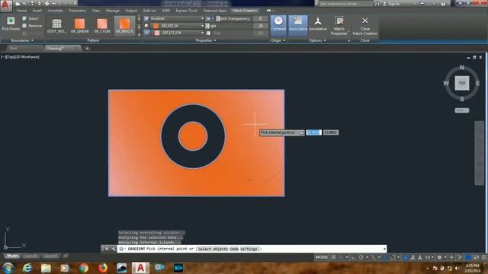Open the Help question mark icon
The image size is (488, 274).
pos(443,4)
